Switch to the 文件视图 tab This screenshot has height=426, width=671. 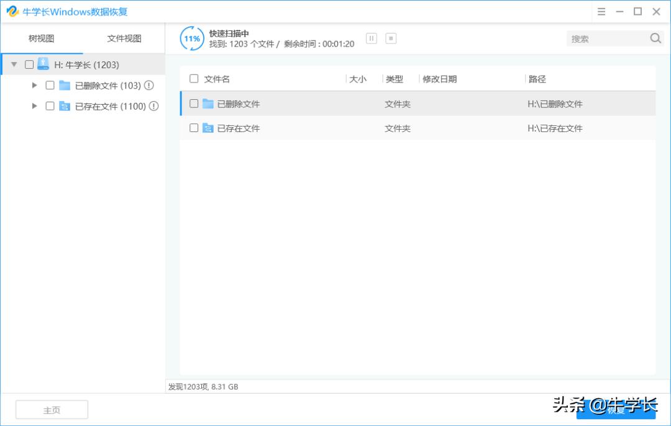[x=123, y=38]
